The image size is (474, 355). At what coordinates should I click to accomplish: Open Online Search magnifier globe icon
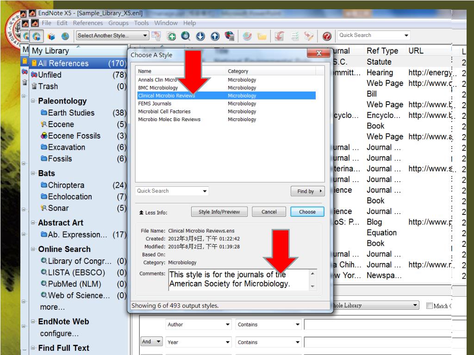186,36
